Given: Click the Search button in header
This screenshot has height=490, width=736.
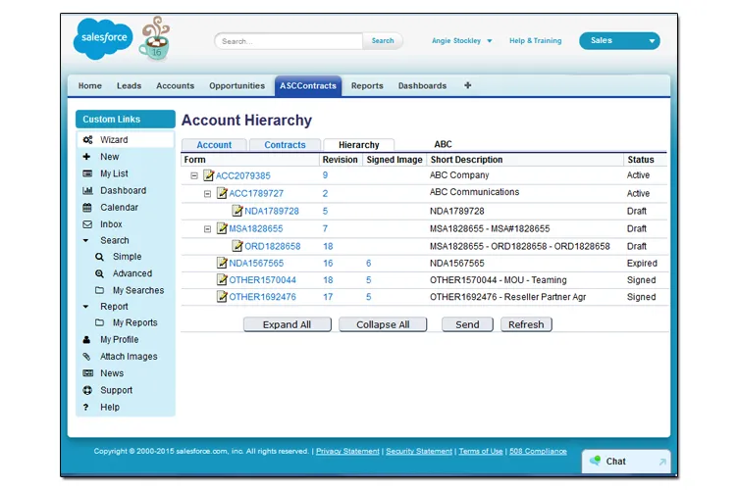Looking at the screenshot, I should pyautogui.click(x=383, y=41).
